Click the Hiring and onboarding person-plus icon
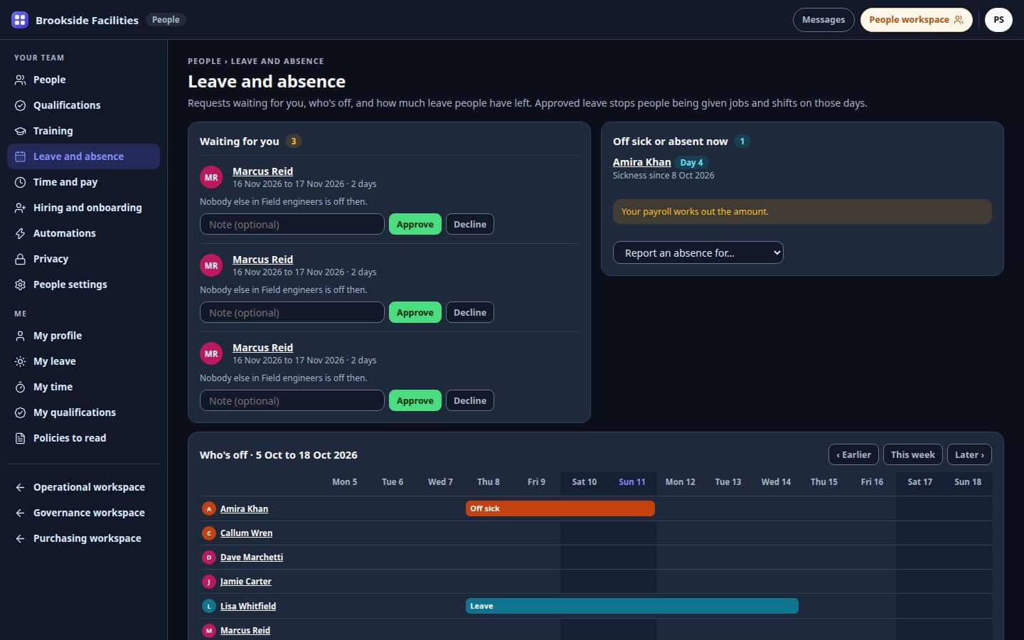 click(20, 208)
